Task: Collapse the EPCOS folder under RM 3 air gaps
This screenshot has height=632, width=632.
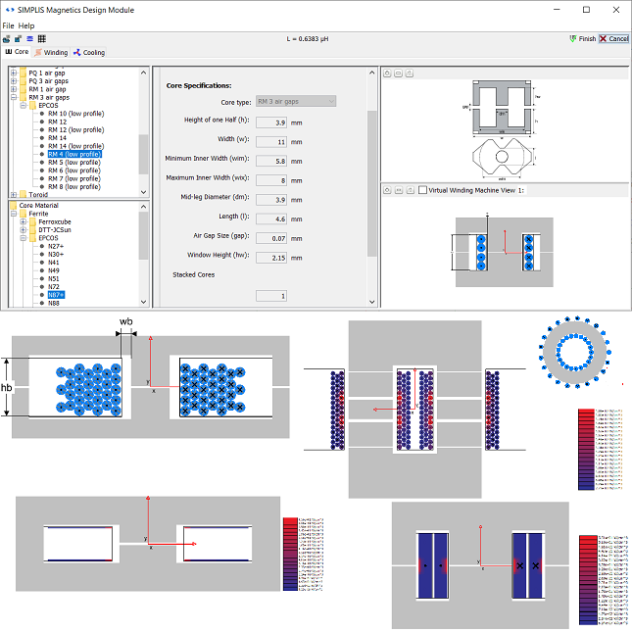Action: [x=24, y=106]
